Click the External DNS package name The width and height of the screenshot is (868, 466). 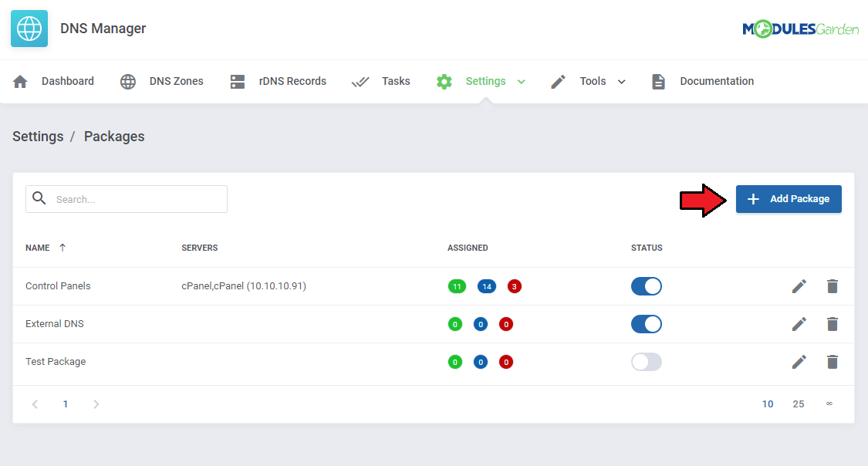pyautogui.click(x=55, y=324)
